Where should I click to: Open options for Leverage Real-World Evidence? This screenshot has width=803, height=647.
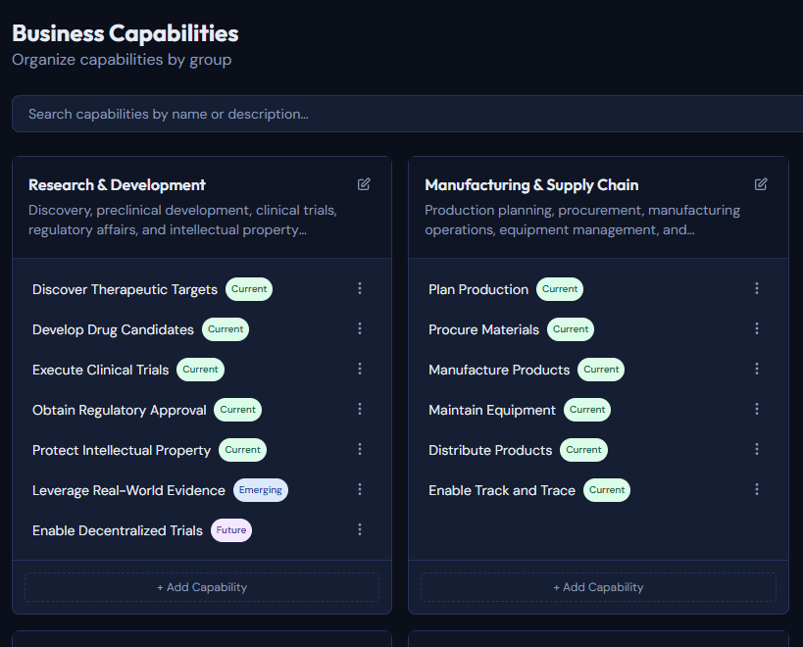(360, 489)
